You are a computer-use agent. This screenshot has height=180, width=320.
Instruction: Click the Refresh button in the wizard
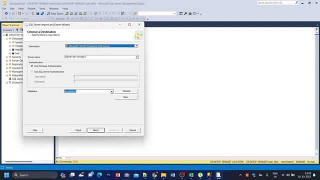[126, 91]
